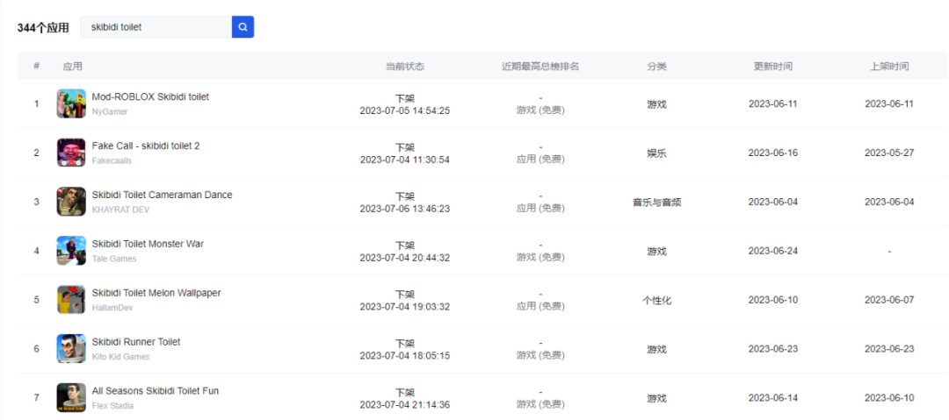Click All Seasons Skibidi Toilet Fun icon
This screenshot has width=949, height=420.
pyautogui.click(x=71, y=398)
